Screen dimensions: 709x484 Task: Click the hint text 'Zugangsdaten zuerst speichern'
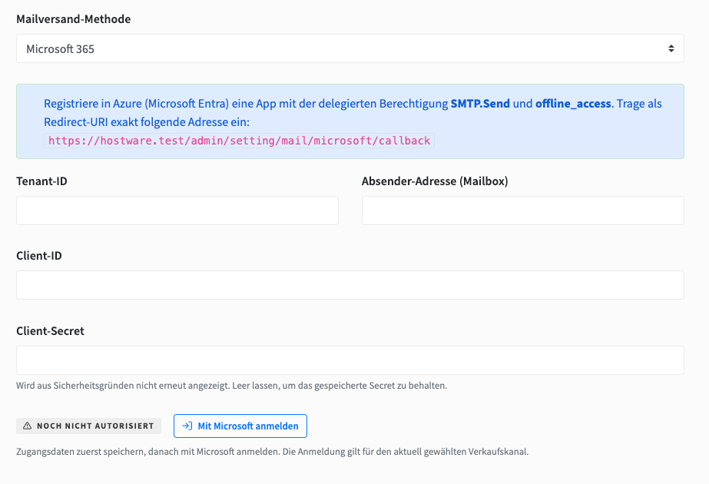80,452
